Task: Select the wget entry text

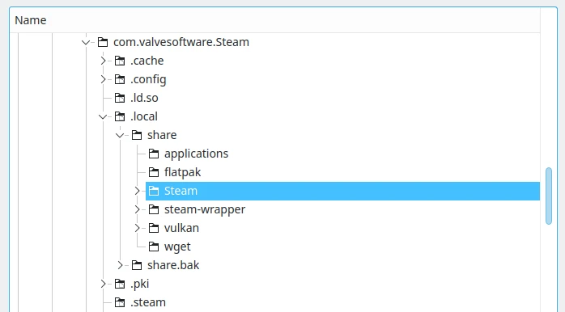Action: pos(177,247)
